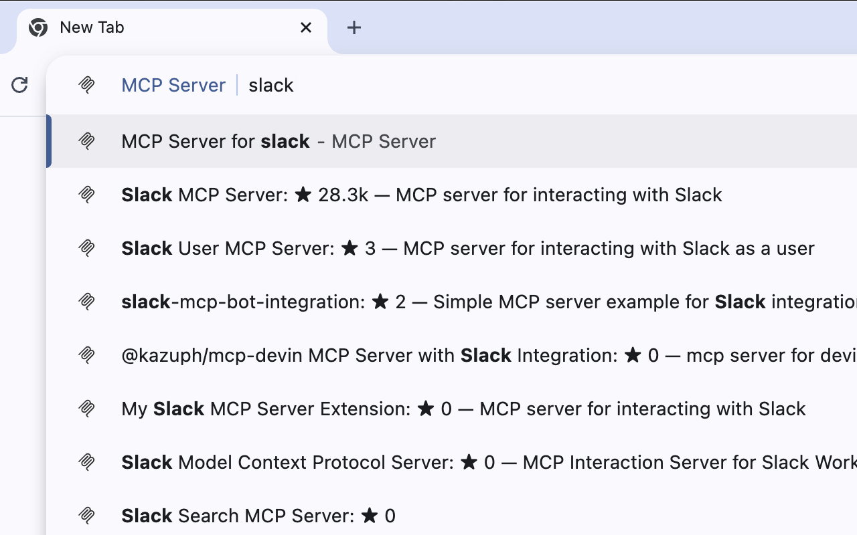
Task: Click the paperclip icon next to "Slack MCP Server: ★ 28.3k"
Action: (x=87, y=195)
